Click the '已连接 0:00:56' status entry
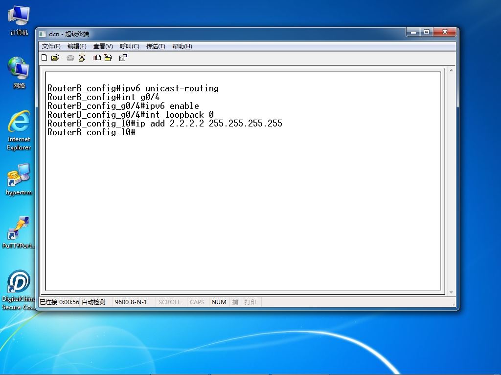Viewport: 501px width, 375px height. (59, 302)
